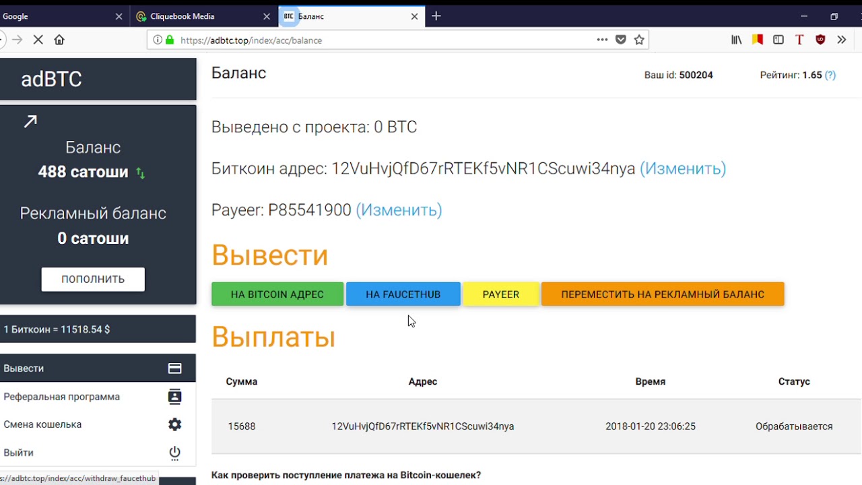Close the Google tab
The height and width of the screenshot is (485, 862).
pos(119,16)
